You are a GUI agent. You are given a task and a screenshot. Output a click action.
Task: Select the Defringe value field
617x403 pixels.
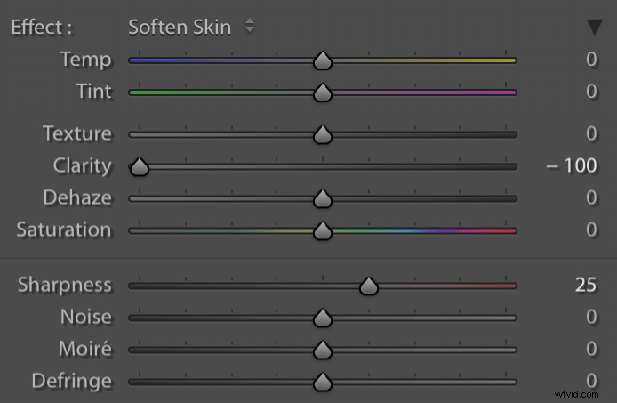[x=591, y=381]
